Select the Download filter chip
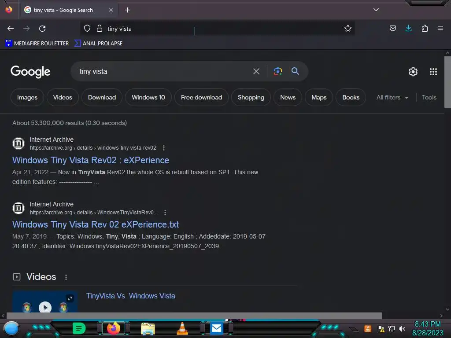Image resolution: width=451 pixels, height=338 pixels. pos(102,97)
